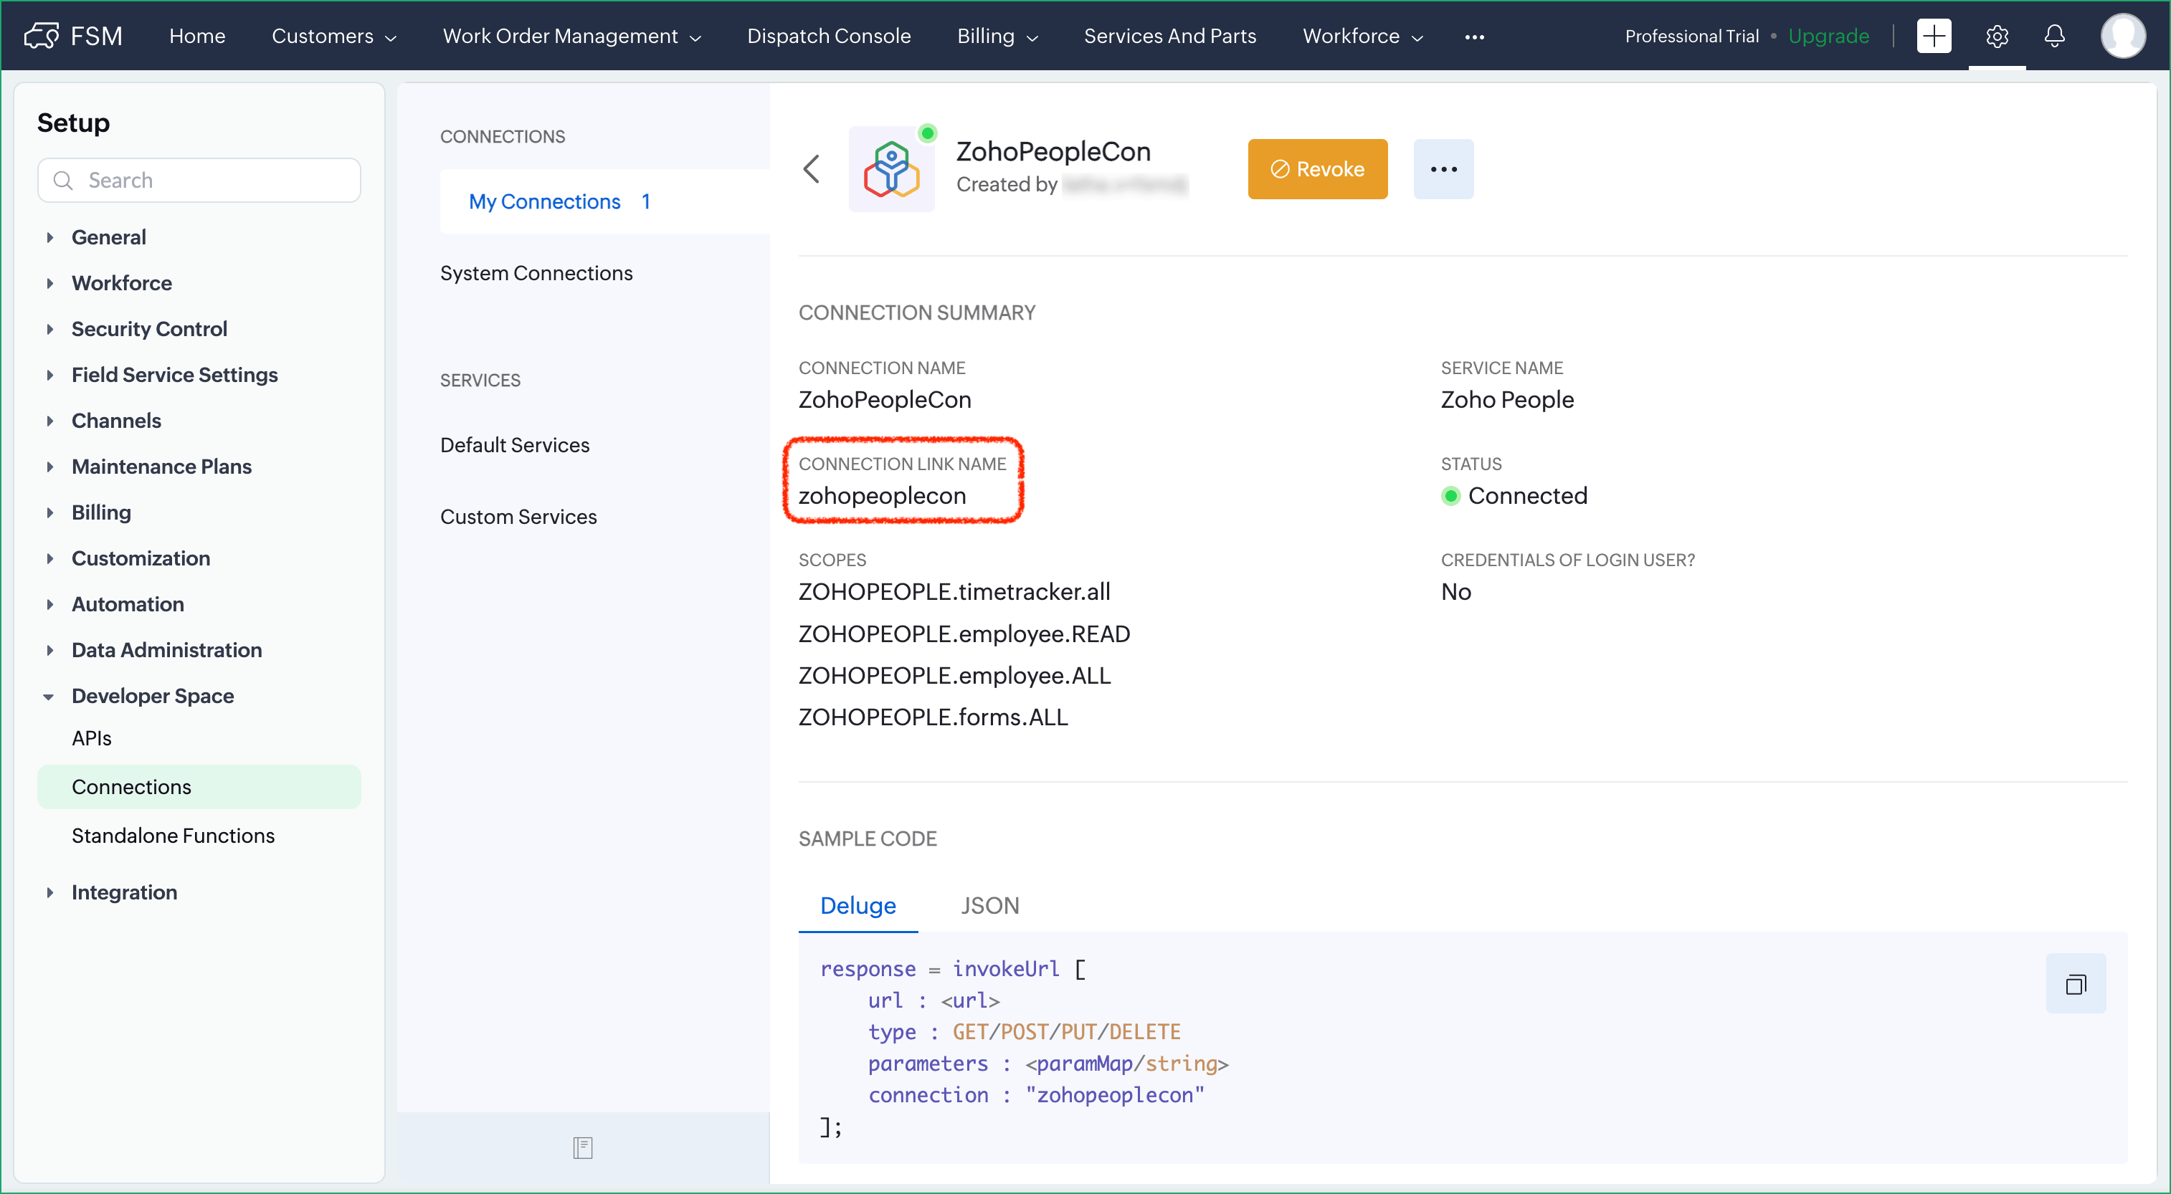Viewport: 2171px width, 1194px height.
Task: Click the back arrow beside ZohoPeopleCon
Action: 811,168
